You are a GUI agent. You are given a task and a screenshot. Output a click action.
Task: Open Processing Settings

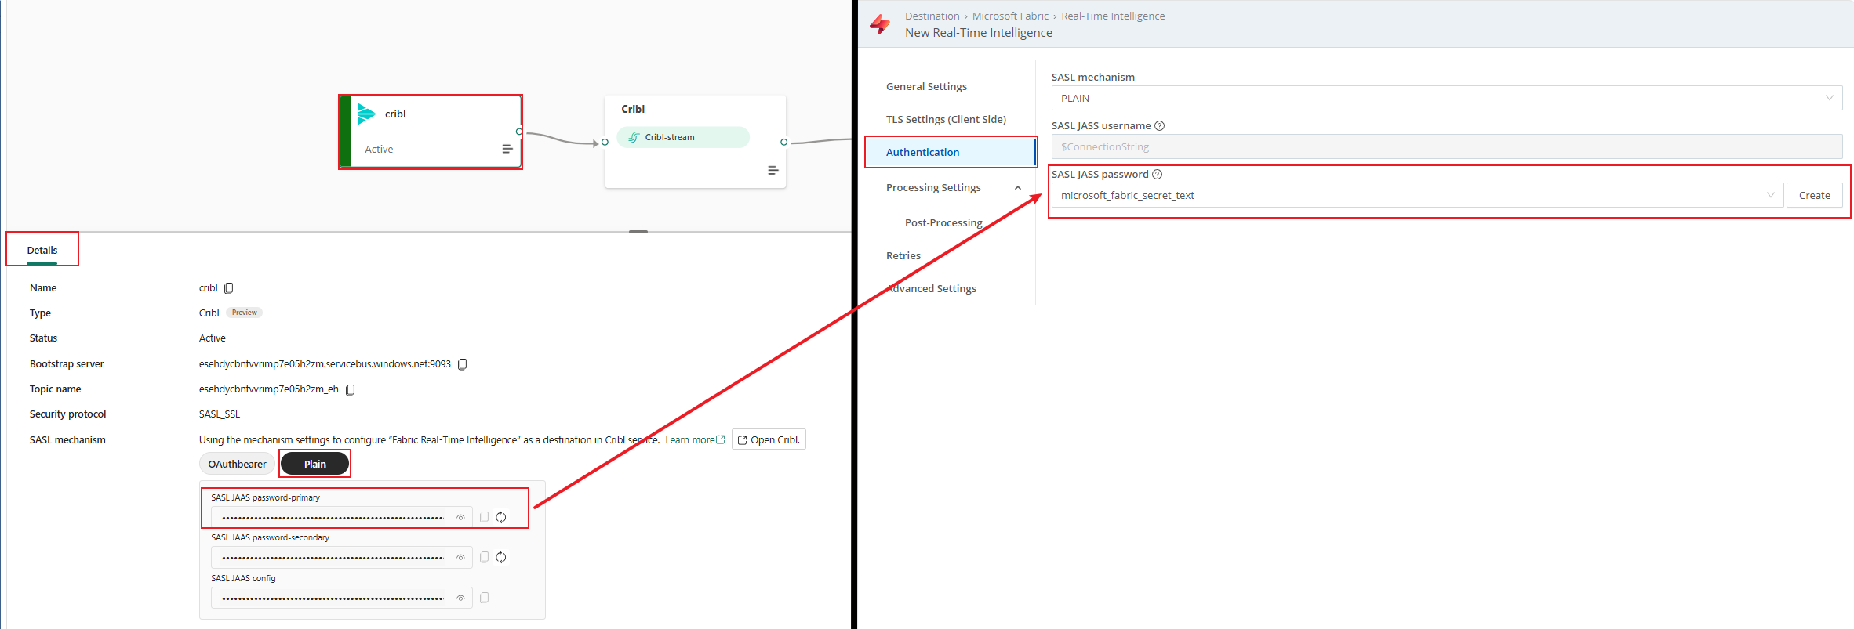933,187
